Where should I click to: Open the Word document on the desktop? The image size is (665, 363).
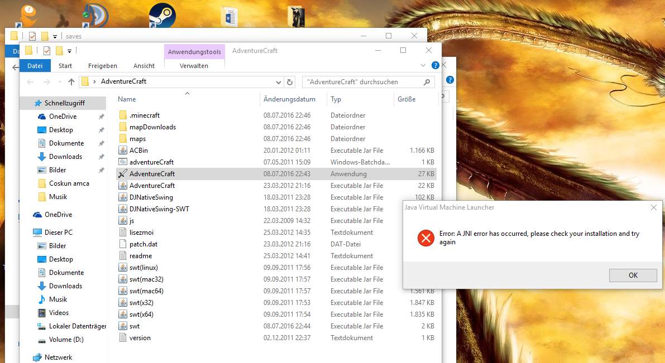point(229,17)
